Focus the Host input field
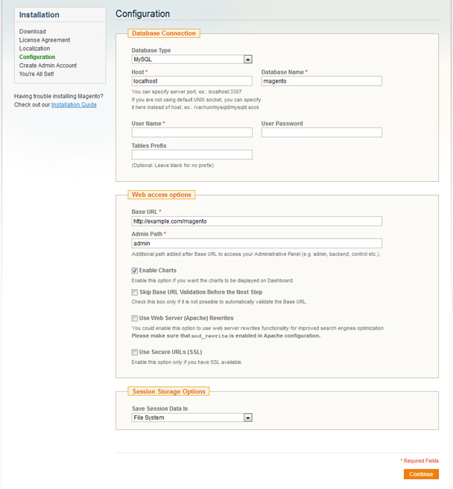The width and height of the screenshot is (453, 489). [x=191, y=81]
